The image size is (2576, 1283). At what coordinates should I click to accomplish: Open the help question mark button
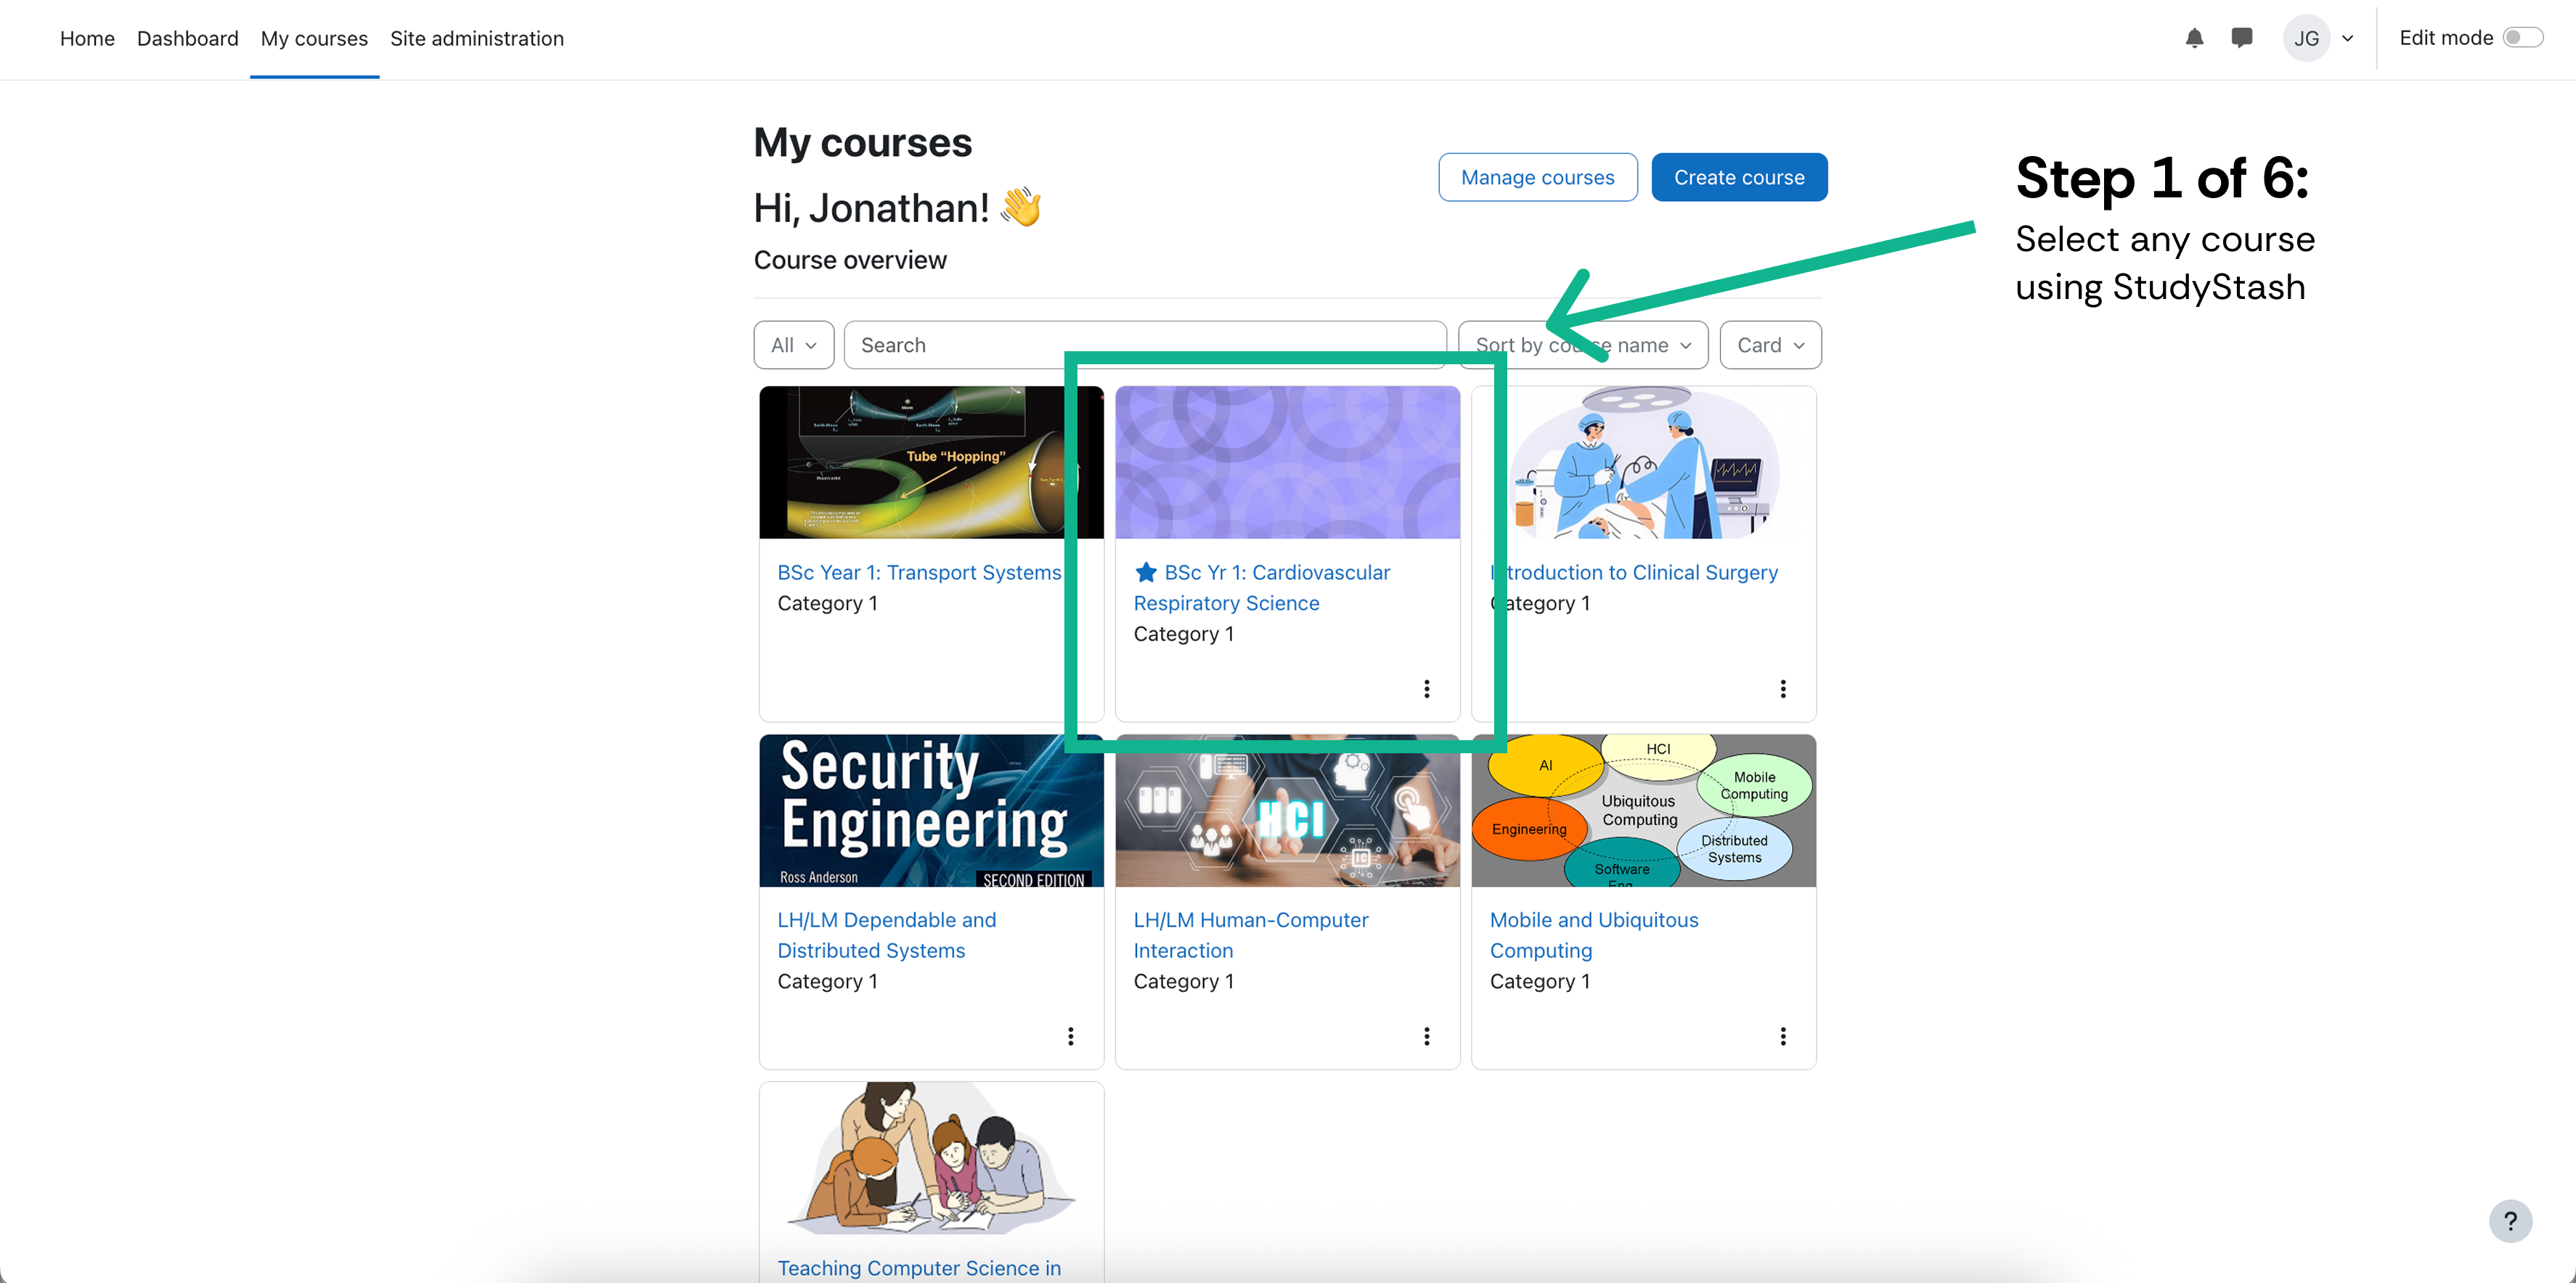pyautogui.click(x=2510, y=1220)
